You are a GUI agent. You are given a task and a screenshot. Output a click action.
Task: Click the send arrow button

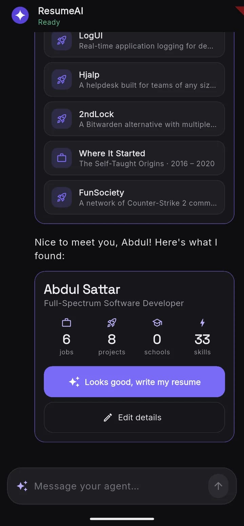218,486
